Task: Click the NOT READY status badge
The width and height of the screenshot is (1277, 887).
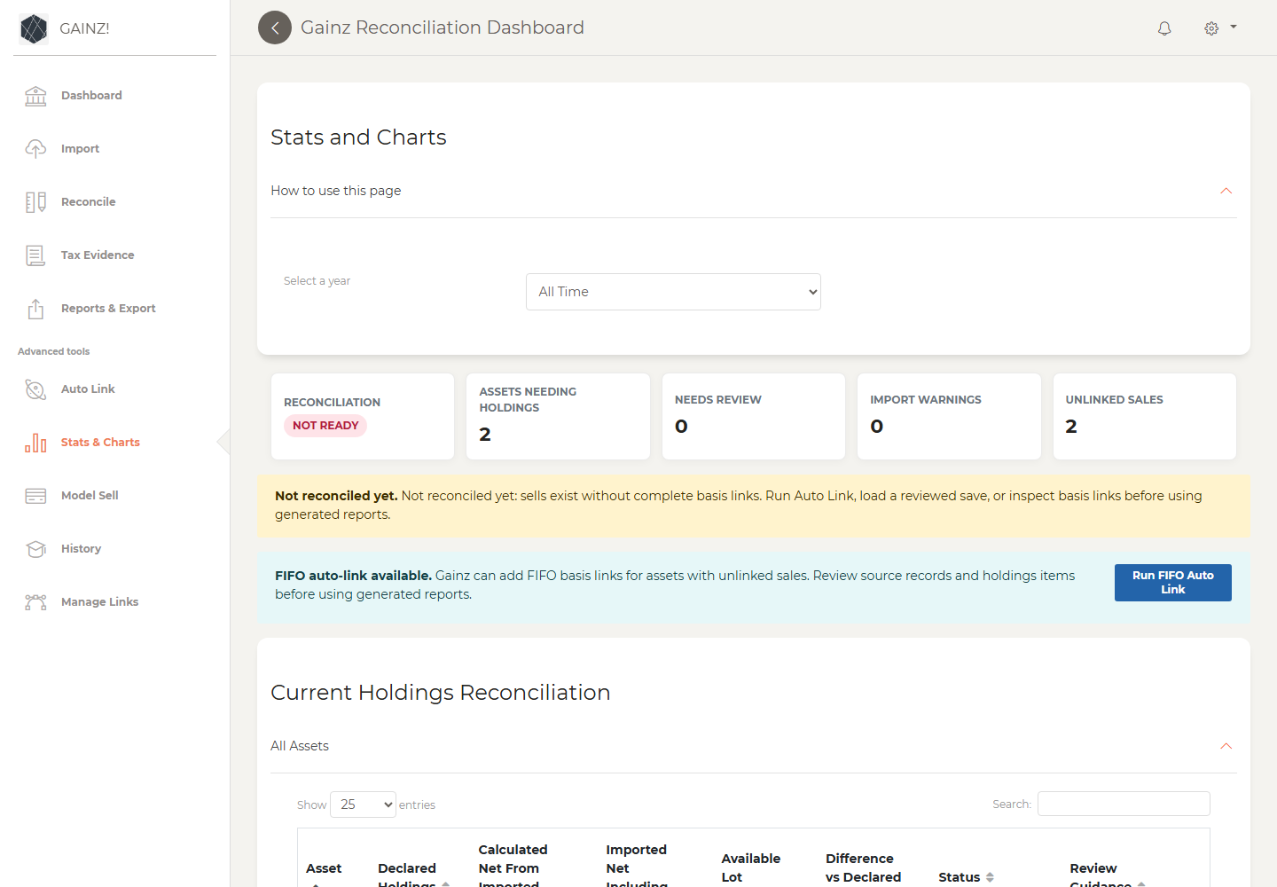Action: pos(325,426)
